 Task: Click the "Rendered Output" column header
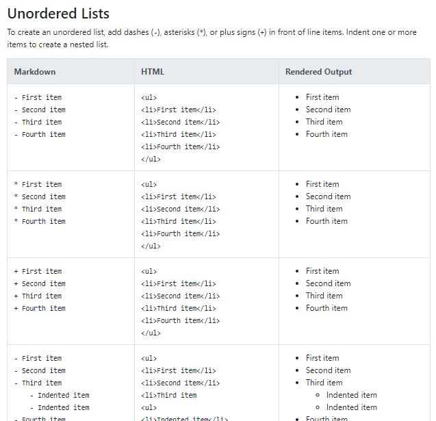(318, 72)
